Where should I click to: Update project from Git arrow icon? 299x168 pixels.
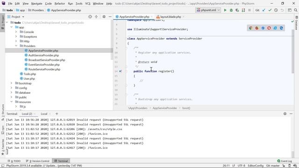(x=263, y=10)
